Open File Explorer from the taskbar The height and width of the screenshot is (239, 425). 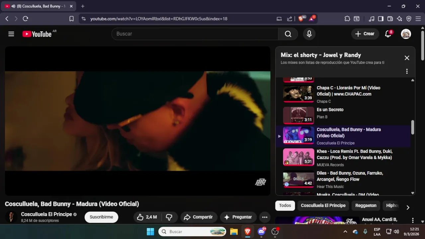point(234,231)
